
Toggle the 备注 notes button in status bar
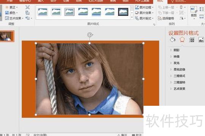(122, 135)
